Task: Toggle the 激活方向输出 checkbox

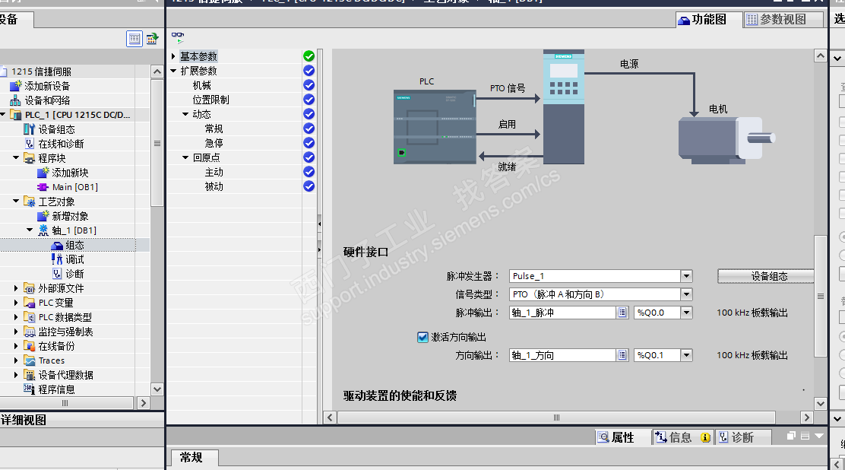Action: tap(422, 337)
